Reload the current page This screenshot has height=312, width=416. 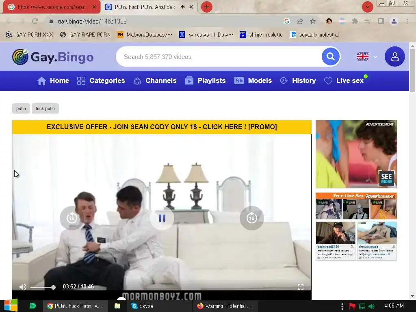click(35, 21)
